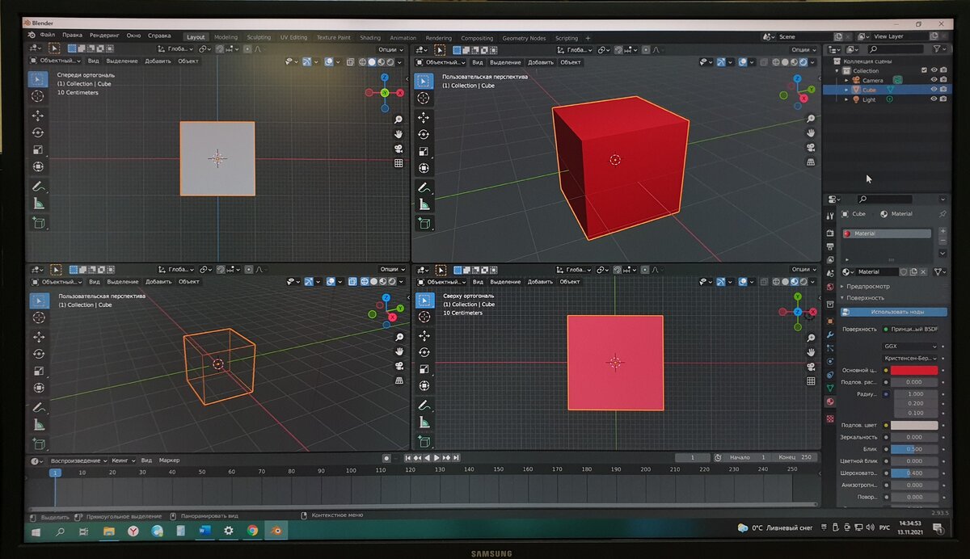Click the pan hand icon in wireframe viewport

399,351
